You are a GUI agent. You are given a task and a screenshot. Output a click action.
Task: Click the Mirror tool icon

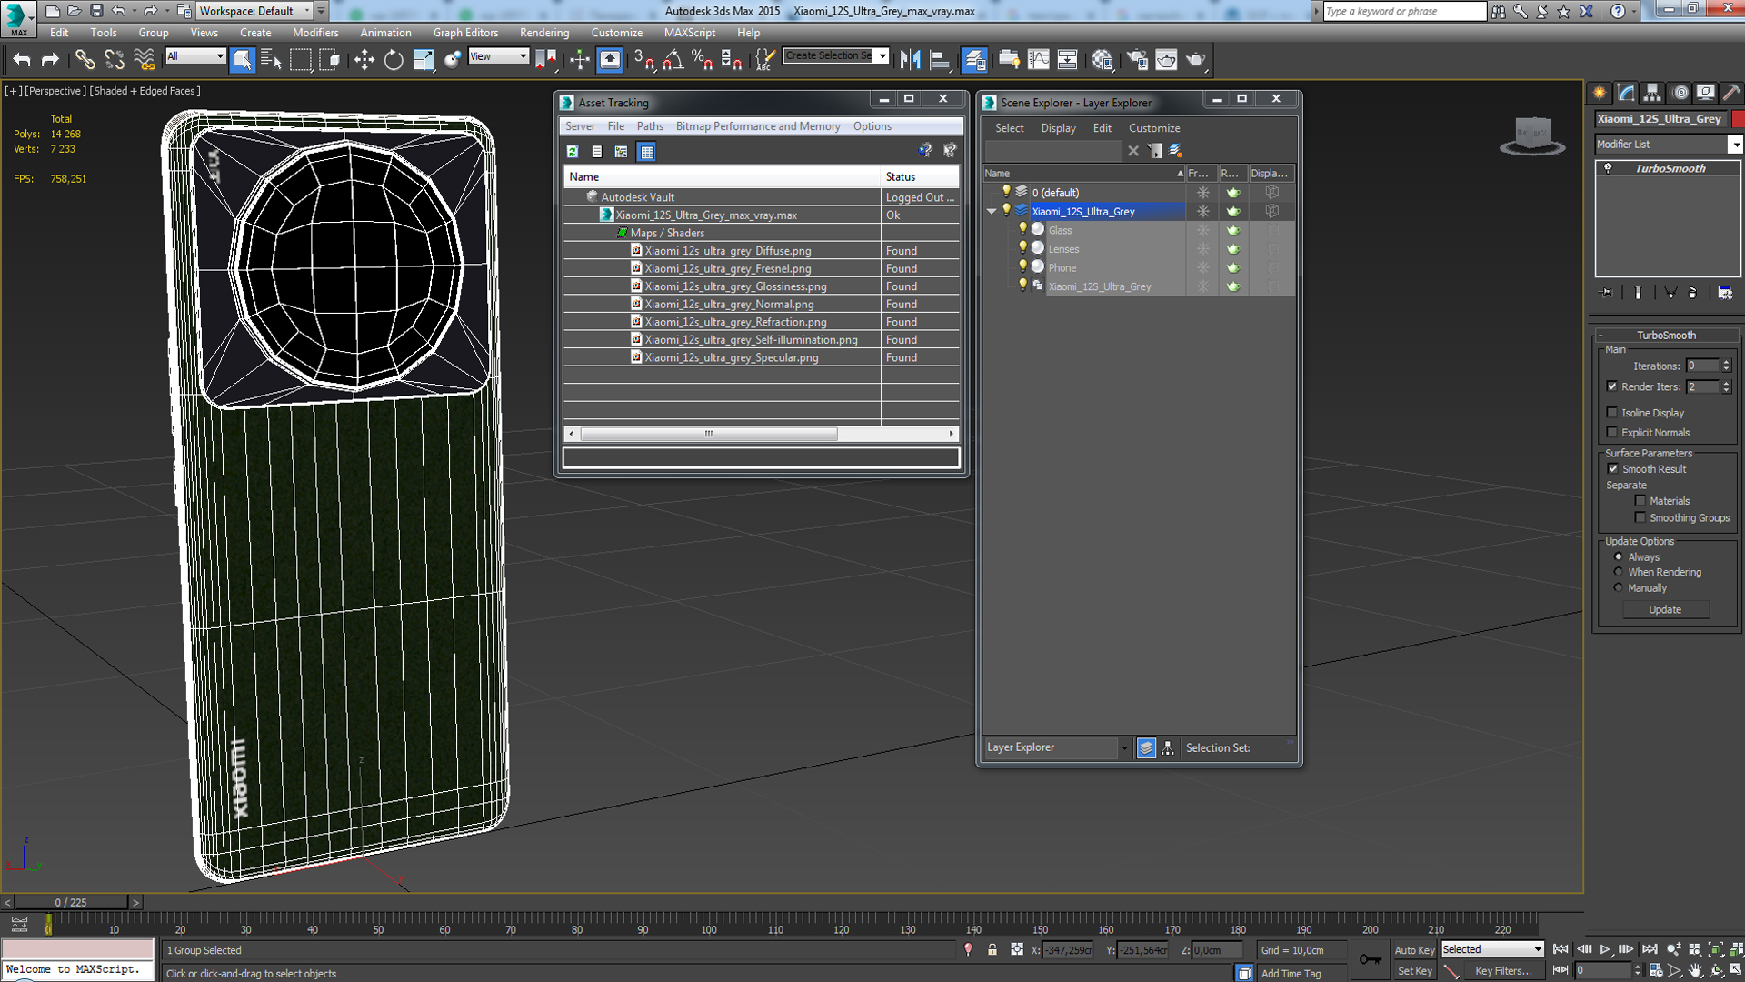pos(910,60)
